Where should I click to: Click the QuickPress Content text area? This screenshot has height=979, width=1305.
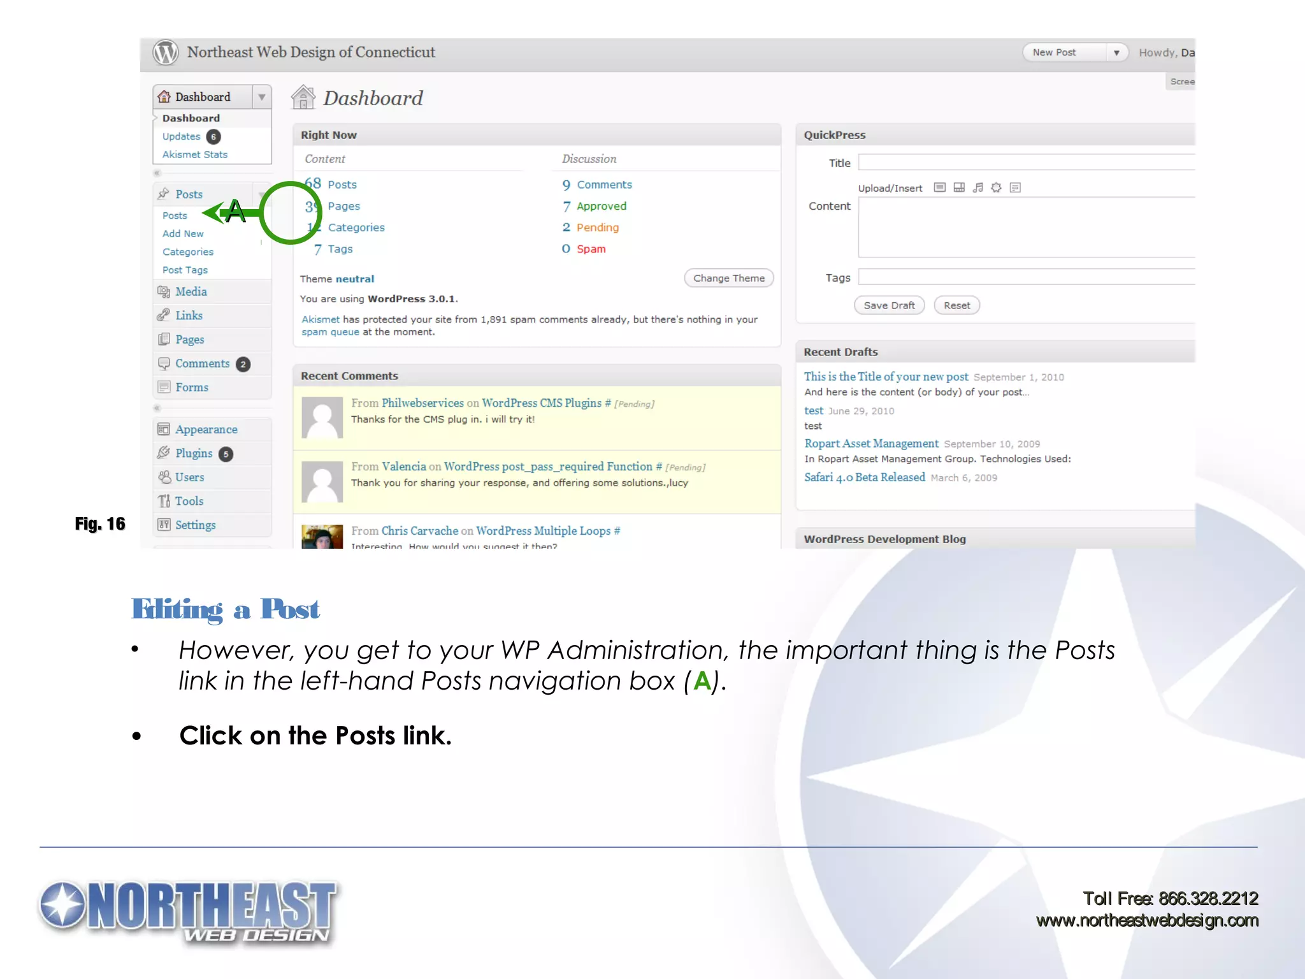tap(1027, 227)
